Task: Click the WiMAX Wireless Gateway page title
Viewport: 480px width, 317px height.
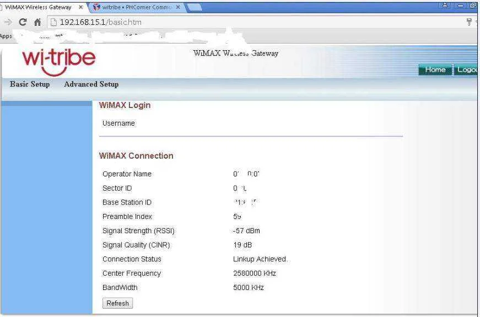Action: (x=236, y=53)
